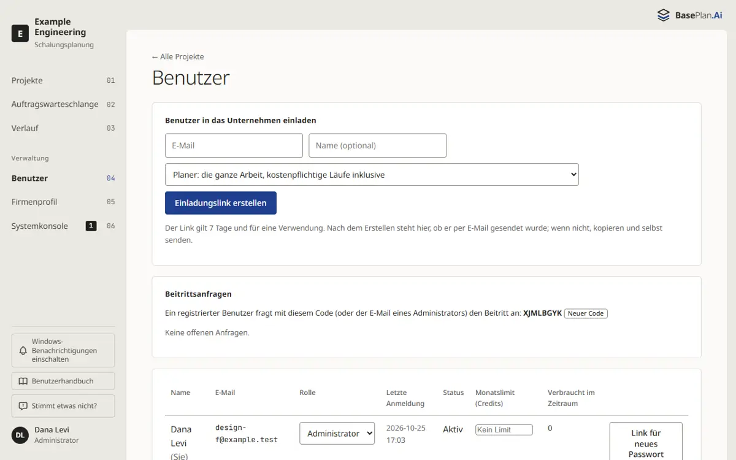Click 'Windows-Benachrichtigungen einschalten' button
This screenshot has width=736, height=460.
click(63, 351)
